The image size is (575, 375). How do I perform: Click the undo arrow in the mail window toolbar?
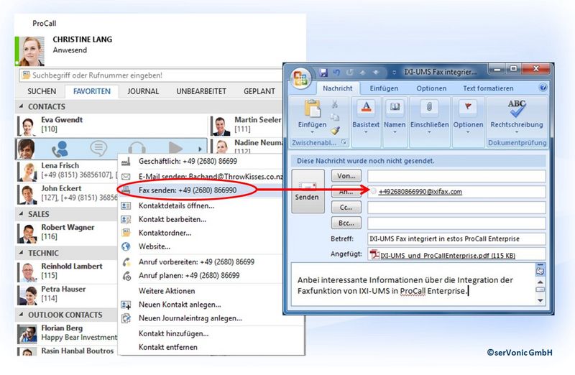336,73
